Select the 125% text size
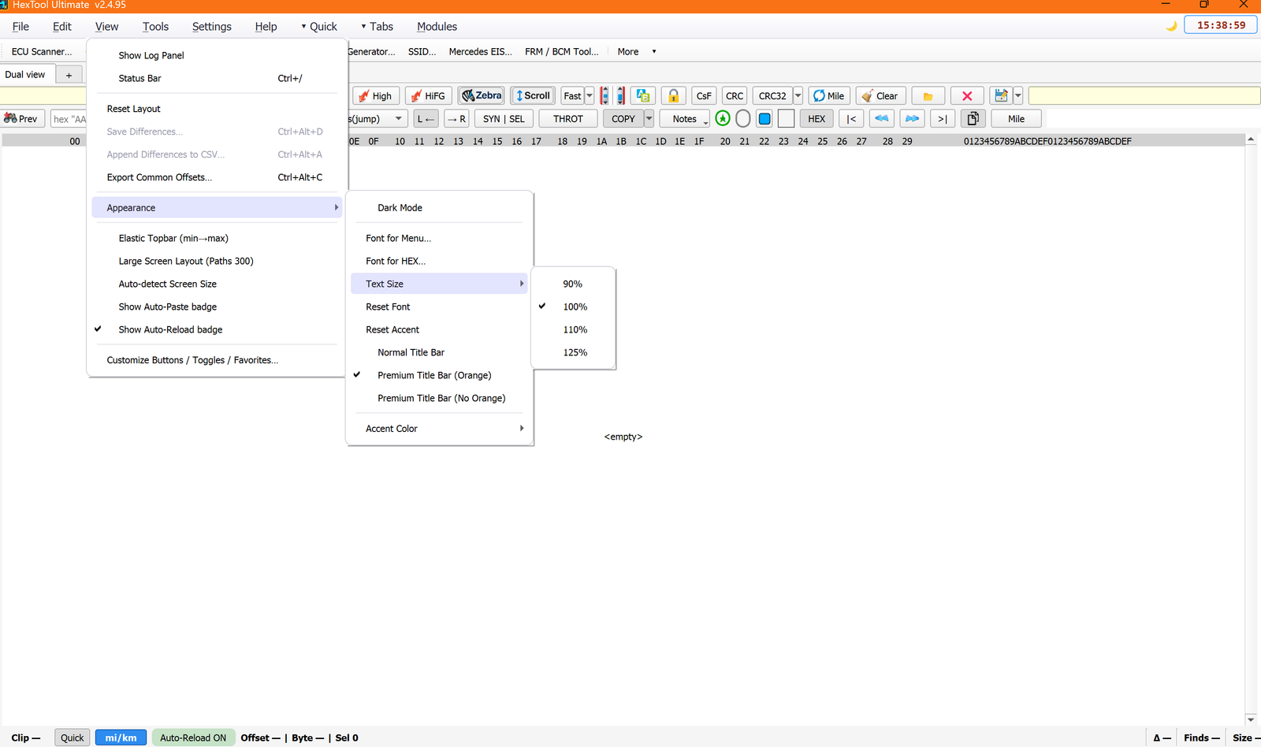The width and height of the screenshot is (1261, 747). click(x=575, y=352)
